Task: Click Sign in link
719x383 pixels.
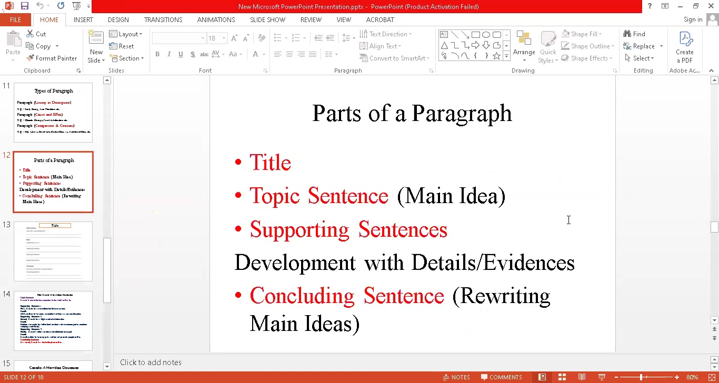Action: click(693, 19)
